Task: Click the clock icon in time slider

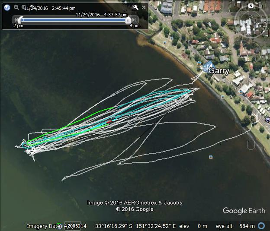Action: (x=7, y=8)
